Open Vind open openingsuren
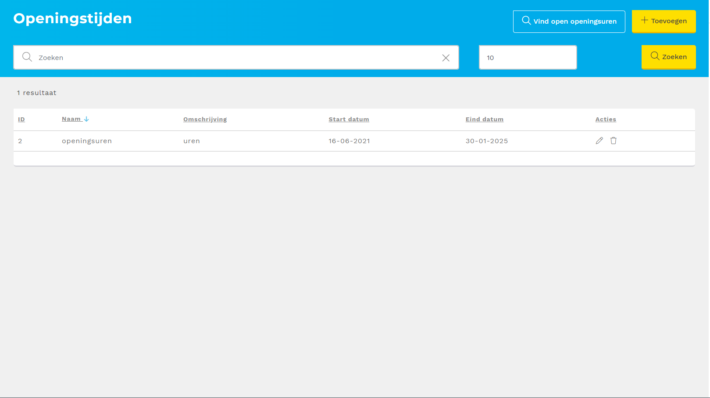This screenshot has width=710, height=398. point(569,21)
